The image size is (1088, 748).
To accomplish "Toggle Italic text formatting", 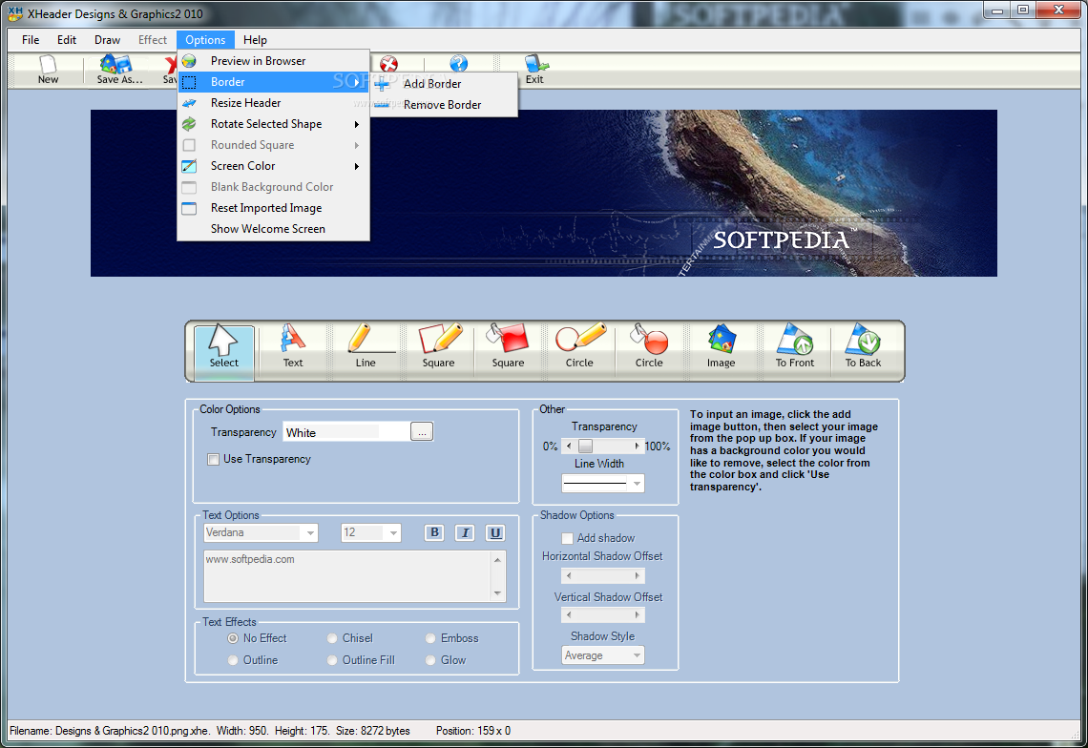I will pos(465,533).
